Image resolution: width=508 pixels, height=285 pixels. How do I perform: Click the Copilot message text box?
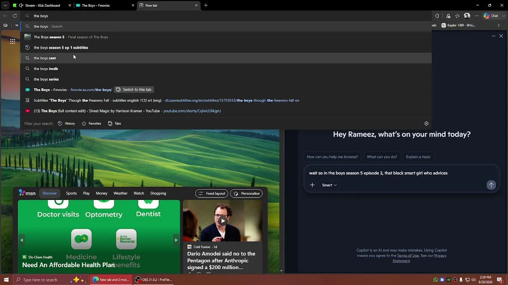coord(402,173)
